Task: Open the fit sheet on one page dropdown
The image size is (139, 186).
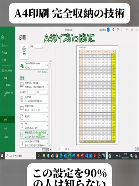Action: point(34,143)
